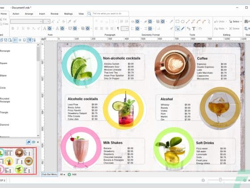Open the Review tab
Viewport: 250px width, 188px height.
pos(54,14)
